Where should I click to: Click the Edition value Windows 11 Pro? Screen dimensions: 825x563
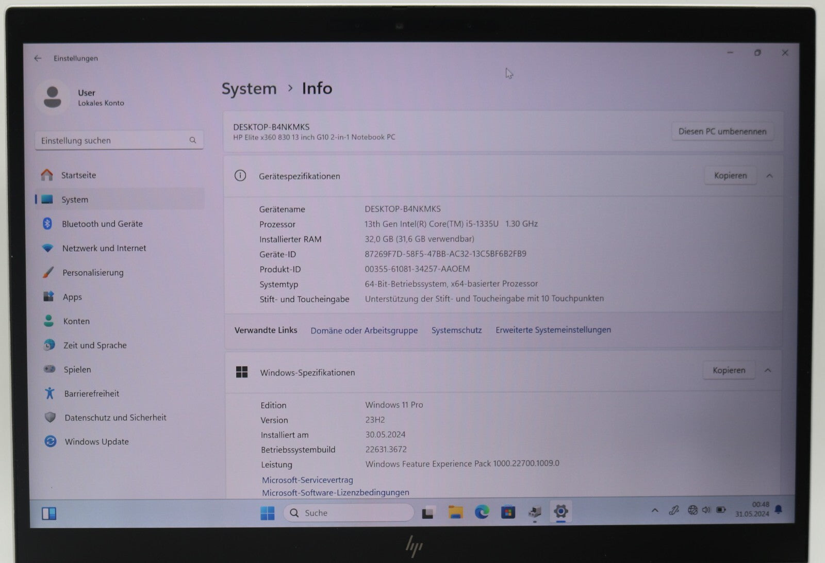coord(394,405)
